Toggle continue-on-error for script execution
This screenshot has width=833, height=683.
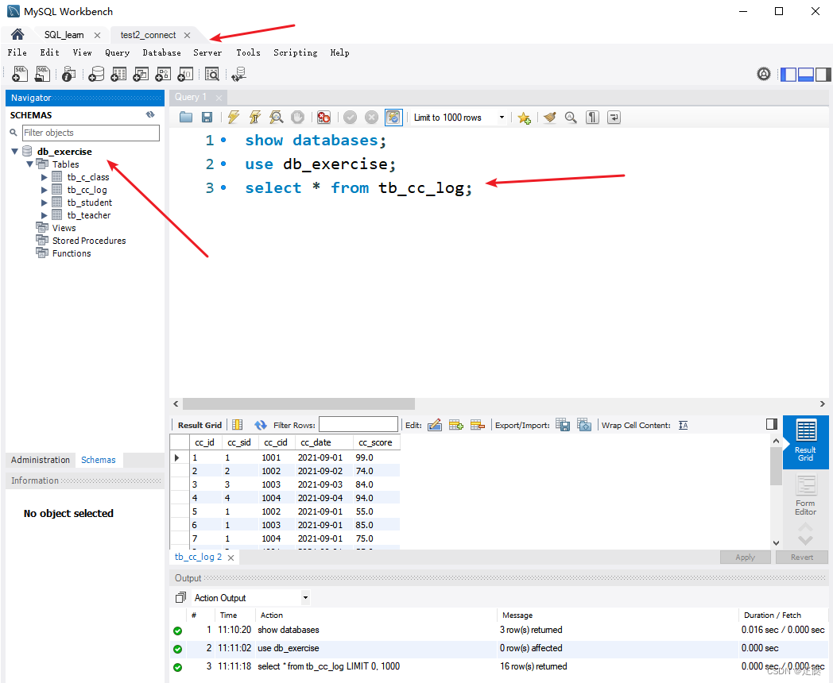click(324, 118)
